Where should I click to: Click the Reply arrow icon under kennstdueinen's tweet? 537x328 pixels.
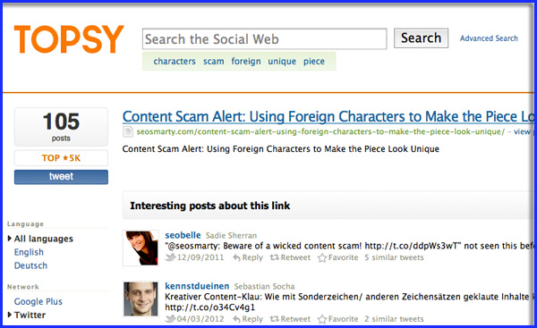pos(236,319)
